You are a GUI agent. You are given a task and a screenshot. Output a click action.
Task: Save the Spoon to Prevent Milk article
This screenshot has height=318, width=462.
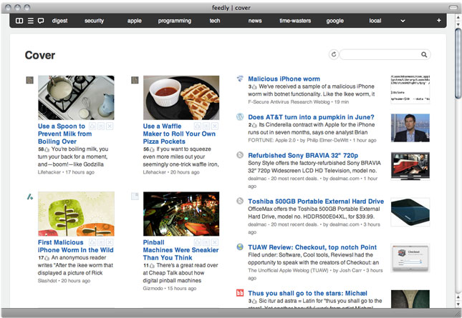click(101, 126)
